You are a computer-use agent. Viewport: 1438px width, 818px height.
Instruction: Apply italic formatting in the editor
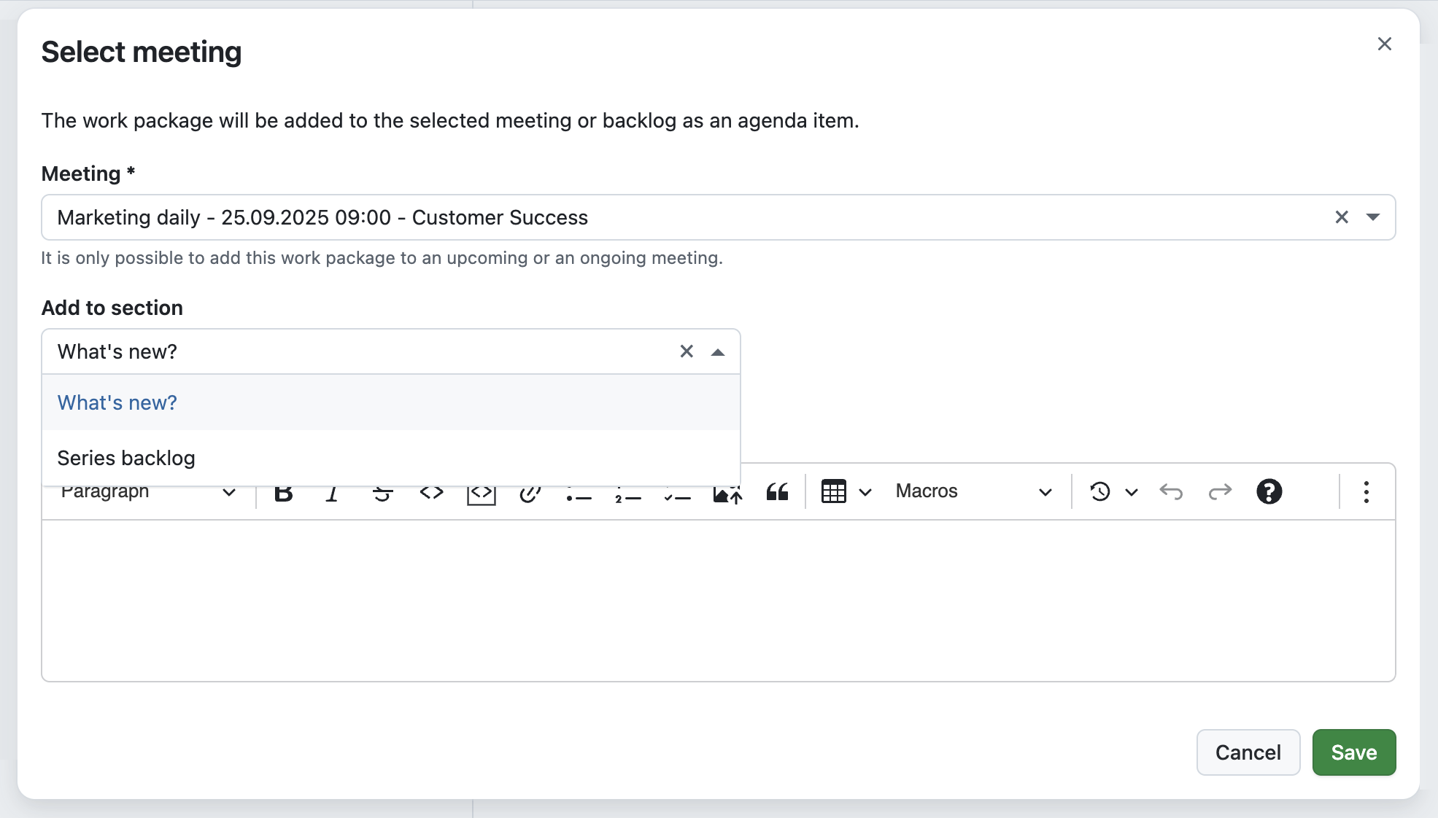(x=333, y=492)
